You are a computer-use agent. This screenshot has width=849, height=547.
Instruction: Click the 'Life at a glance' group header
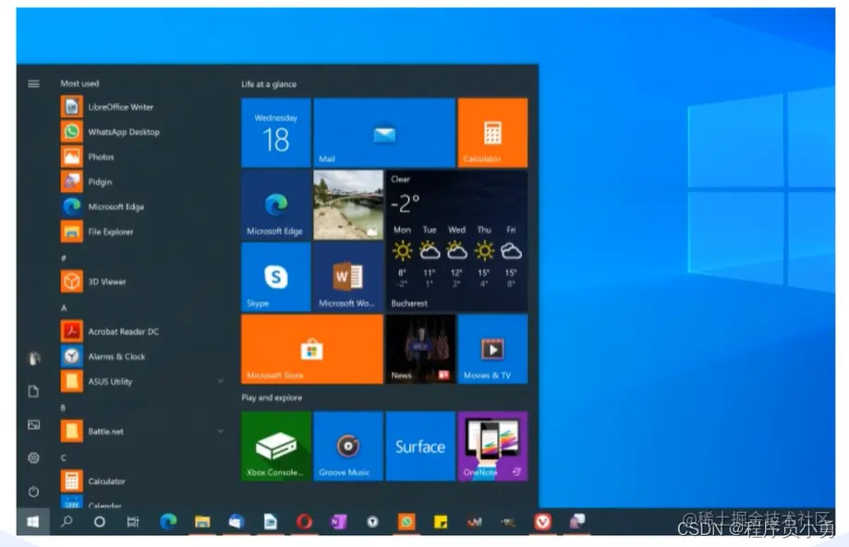coord(269,84)
